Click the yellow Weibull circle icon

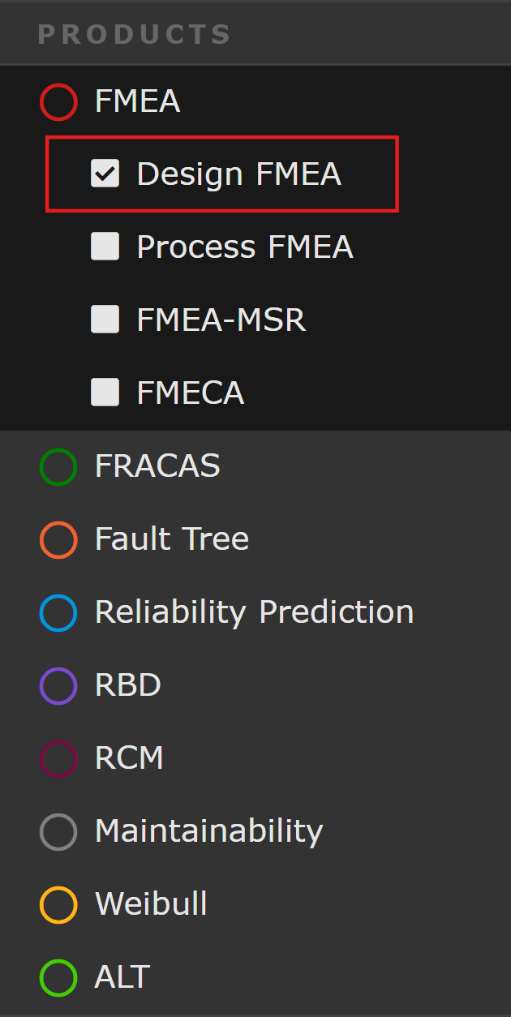click(x=58, y=905)
